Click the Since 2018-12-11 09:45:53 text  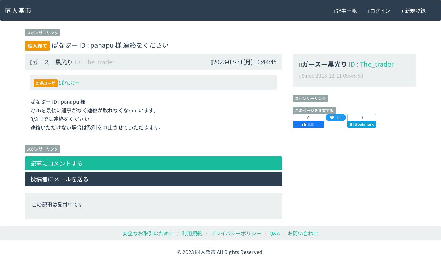point(332,76)
